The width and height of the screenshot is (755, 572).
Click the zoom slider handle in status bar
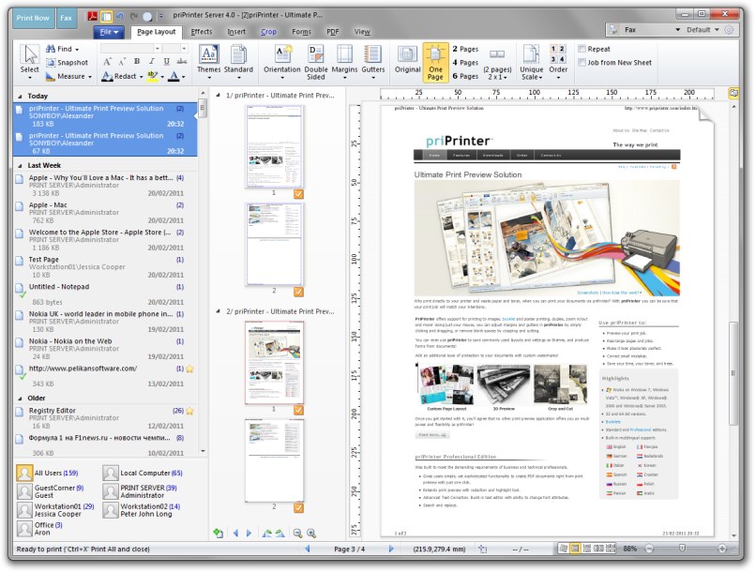[682, 549]
